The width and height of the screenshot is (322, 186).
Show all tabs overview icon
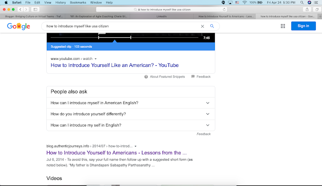coord(317,10)
